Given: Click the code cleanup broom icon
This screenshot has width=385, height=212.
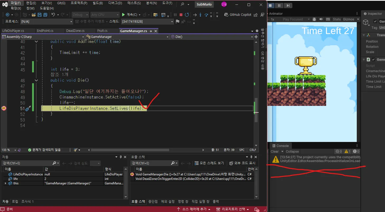Looking at the screenshot, I should [76, 150].
